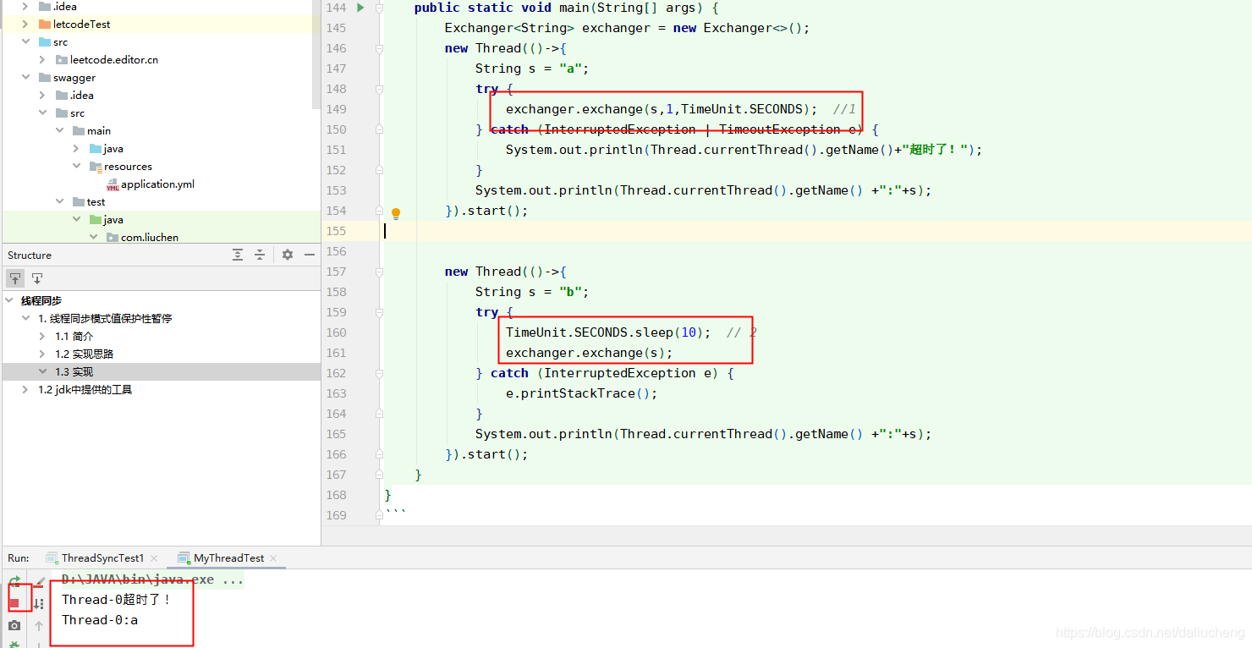The image size is (1252, 648).
Task: Select the 1.3 实现 structure item
Action: [x=161, y=372]
